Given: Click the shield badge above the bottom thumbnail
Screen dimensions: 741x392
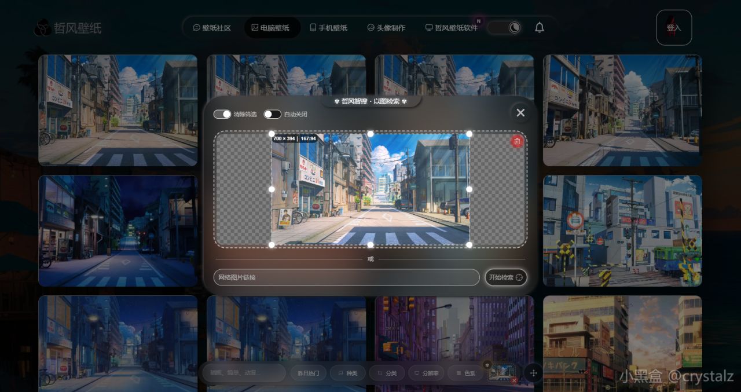Looking at the screenshot, I should [x=487, y=365].
